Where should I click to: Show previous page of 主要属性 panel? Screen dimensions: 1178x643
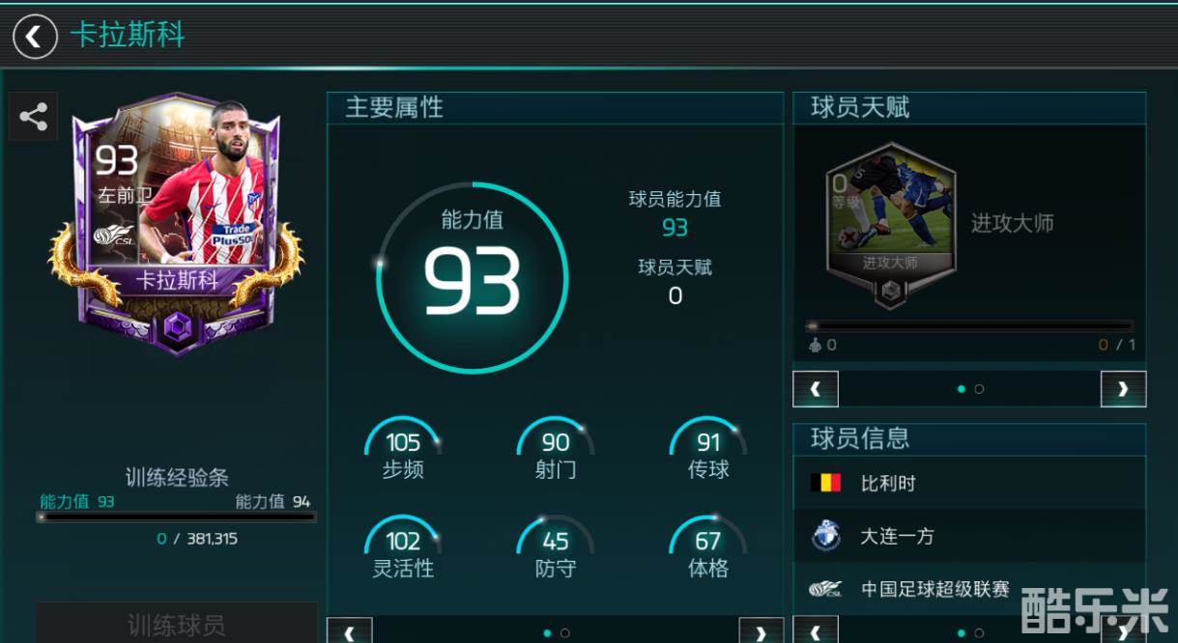[350, 632]
